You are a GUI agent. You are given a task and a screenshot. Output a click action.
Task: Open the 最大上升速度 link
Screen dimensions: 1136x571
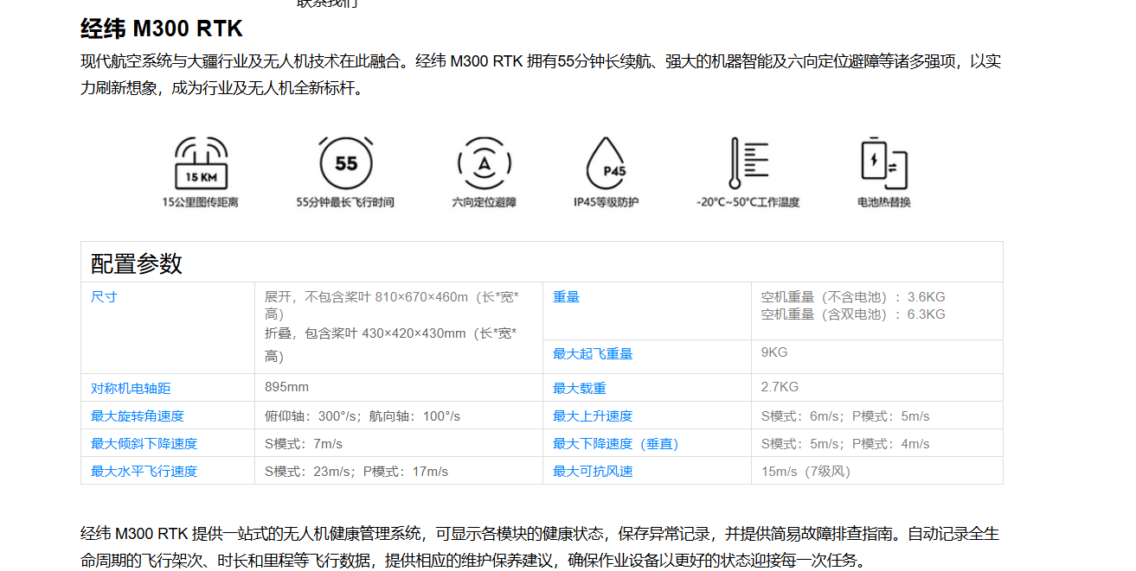(x=593, y=416)
